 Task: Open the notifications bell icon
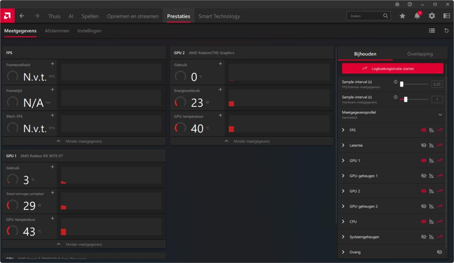(x=417, y=16)
